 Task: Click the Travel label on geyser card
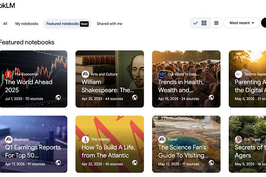point(172,139)
